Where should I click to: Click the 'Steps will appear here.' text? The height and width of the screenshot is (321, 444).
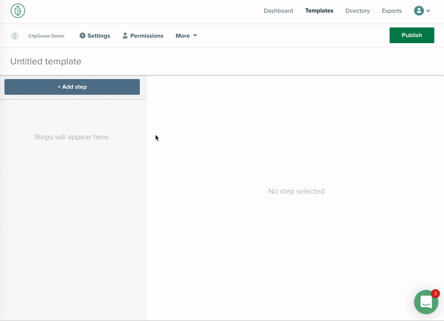(x=72, y=137)
